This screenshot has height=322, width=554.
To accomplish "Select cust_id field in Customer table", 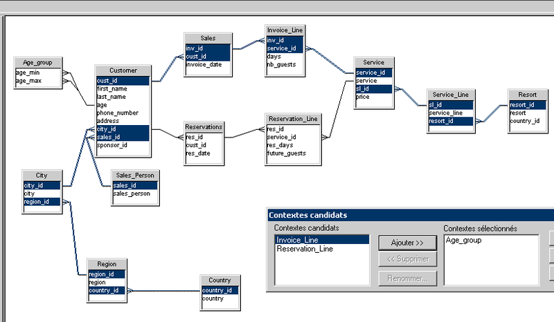I will 122,80.
